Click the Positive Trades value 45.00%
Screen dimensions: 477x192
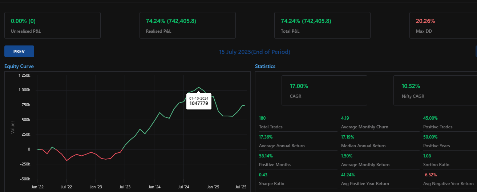[x=430, y=118]
